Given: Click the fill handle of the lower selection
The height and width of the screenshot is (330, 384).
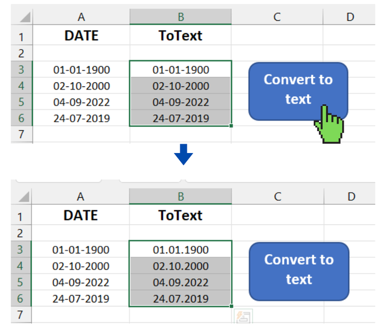Looking at the screenshot, I should (232, 306).
